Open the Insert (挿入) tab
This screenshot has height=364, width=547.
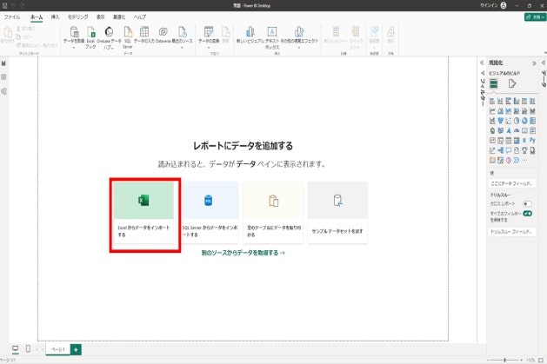55,17
